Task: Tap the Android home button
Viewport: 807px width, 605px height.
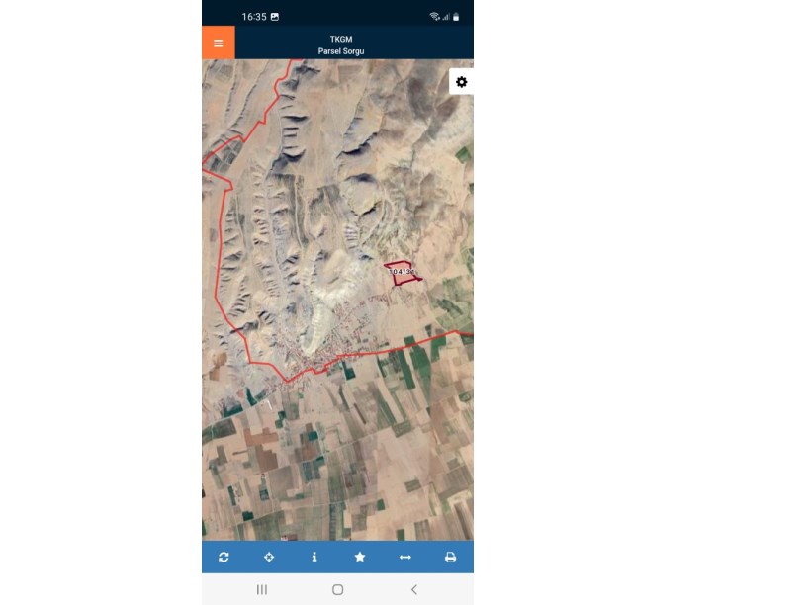Action: click(x=337, y=589)
